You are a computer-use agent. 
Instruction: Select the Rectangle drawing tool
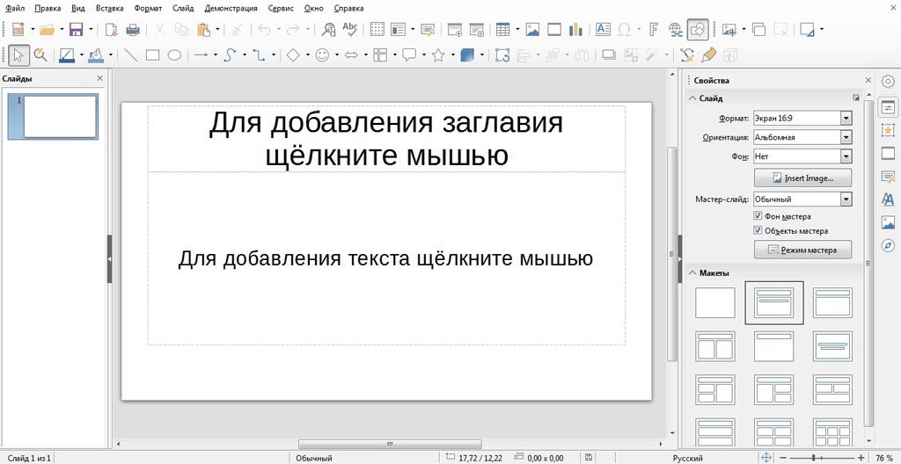click(152, 54)
